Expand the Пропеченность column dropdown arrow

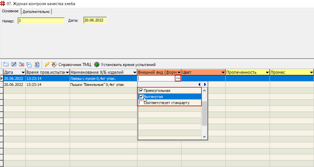pyautogui.click(x=267, y=72)
